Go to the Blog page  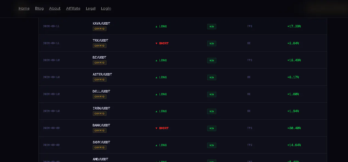click(x=39, y=8)
